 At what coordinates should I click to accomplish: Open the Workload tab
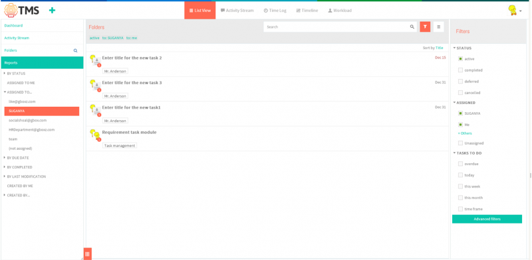point(340,11)
